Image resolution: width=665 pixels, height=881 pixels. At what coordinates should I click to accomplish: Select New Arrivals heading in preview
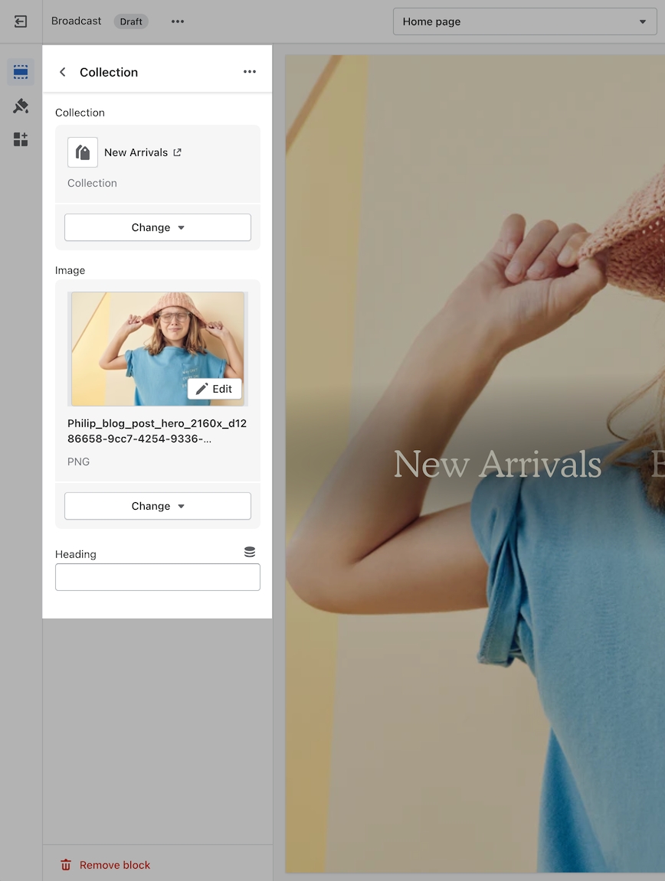click(x=497, y=465)
